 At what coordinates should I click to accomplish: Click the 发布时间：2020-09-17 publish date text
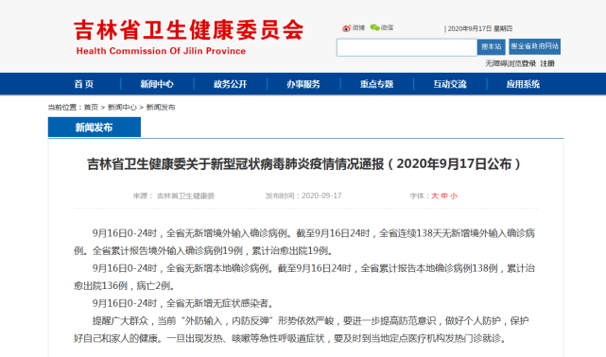click(x=303, y=195)
